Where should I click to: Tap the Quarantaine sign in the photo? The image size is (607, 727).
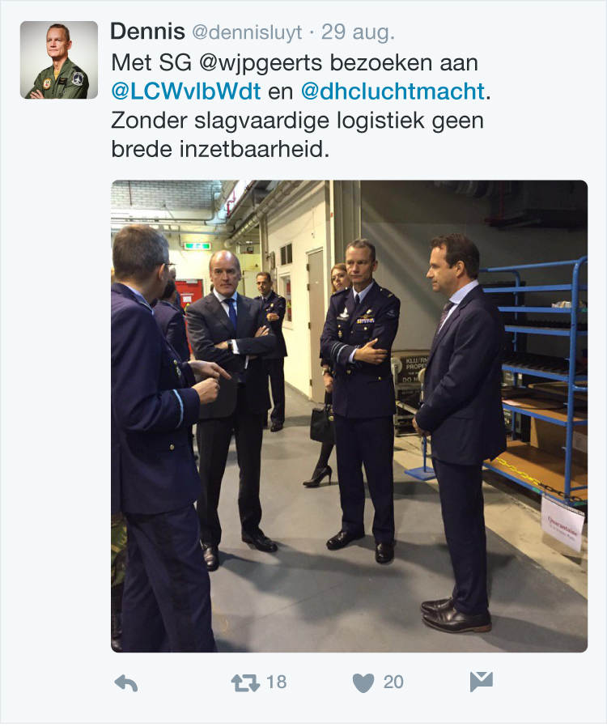[562, 524]
